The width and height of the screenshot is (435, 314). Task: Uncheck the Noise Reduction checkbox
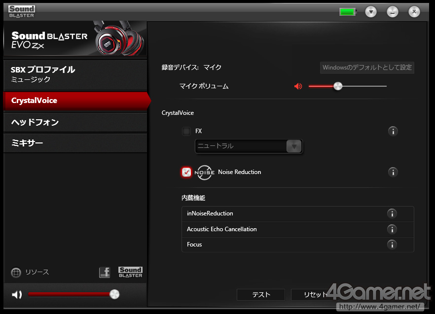coord(186,172)
